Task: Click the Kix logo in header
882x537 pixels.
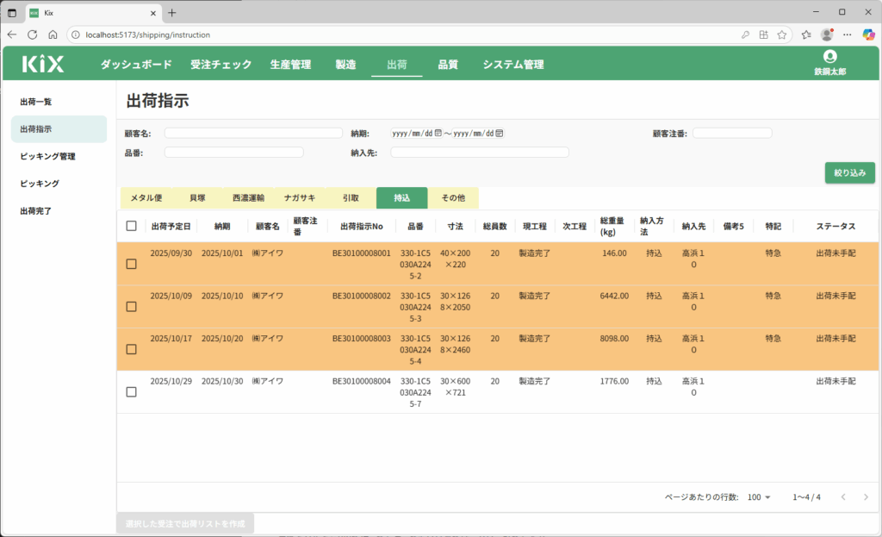Action: pos(43,64)
